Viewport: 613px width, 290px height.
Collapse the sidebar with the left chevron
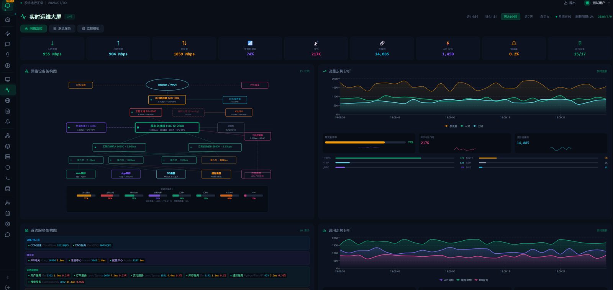8,277
